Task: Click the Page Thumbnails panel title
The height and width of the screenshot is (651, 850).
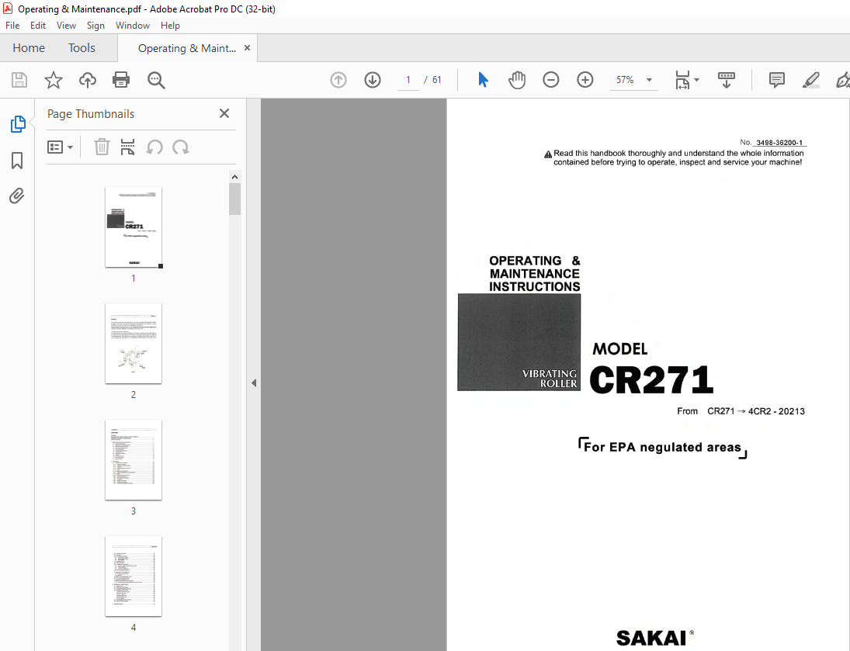Action: [91, 114]
